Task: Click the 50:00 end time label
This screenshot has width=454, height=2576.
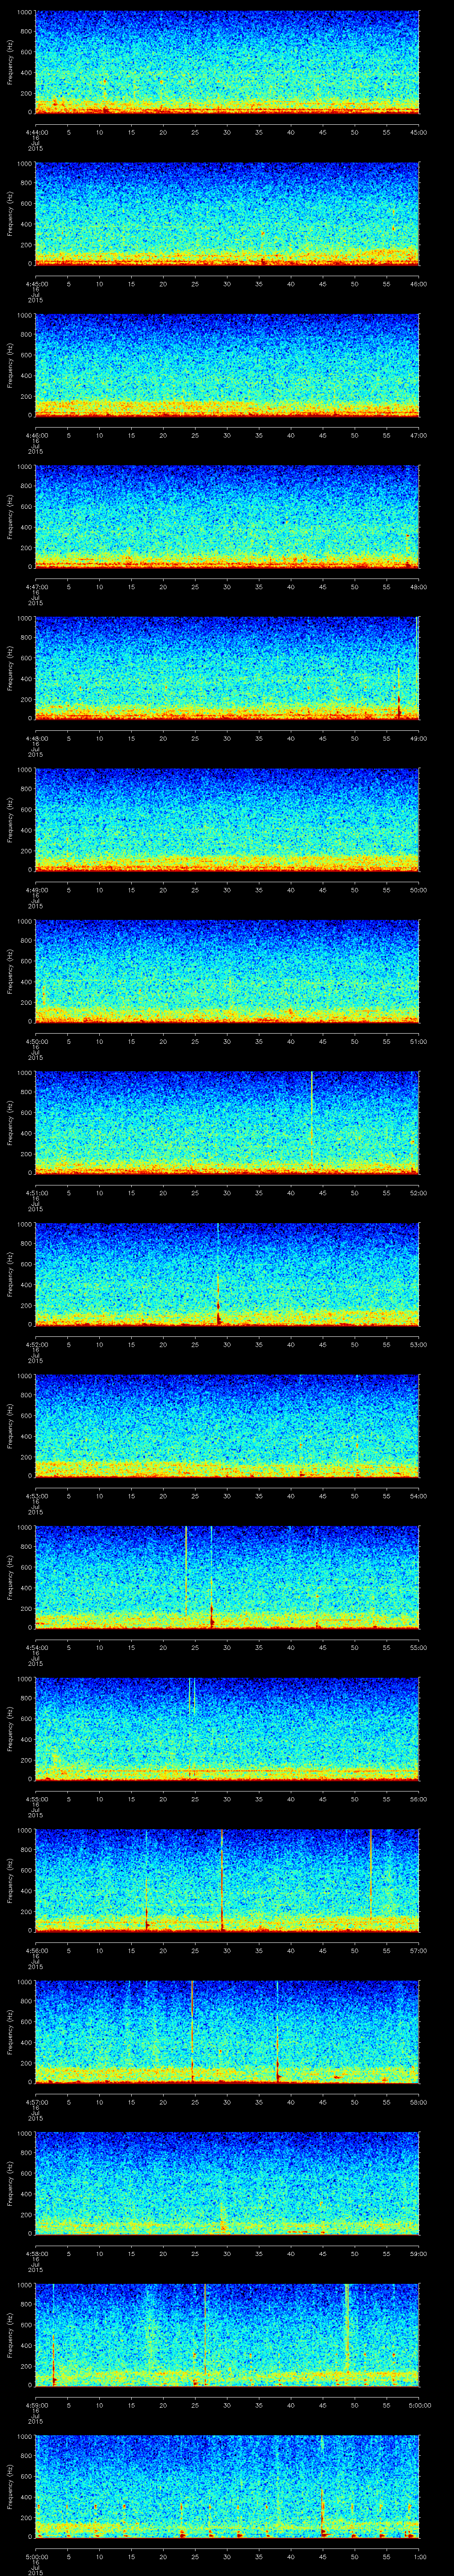Action: 419,889
